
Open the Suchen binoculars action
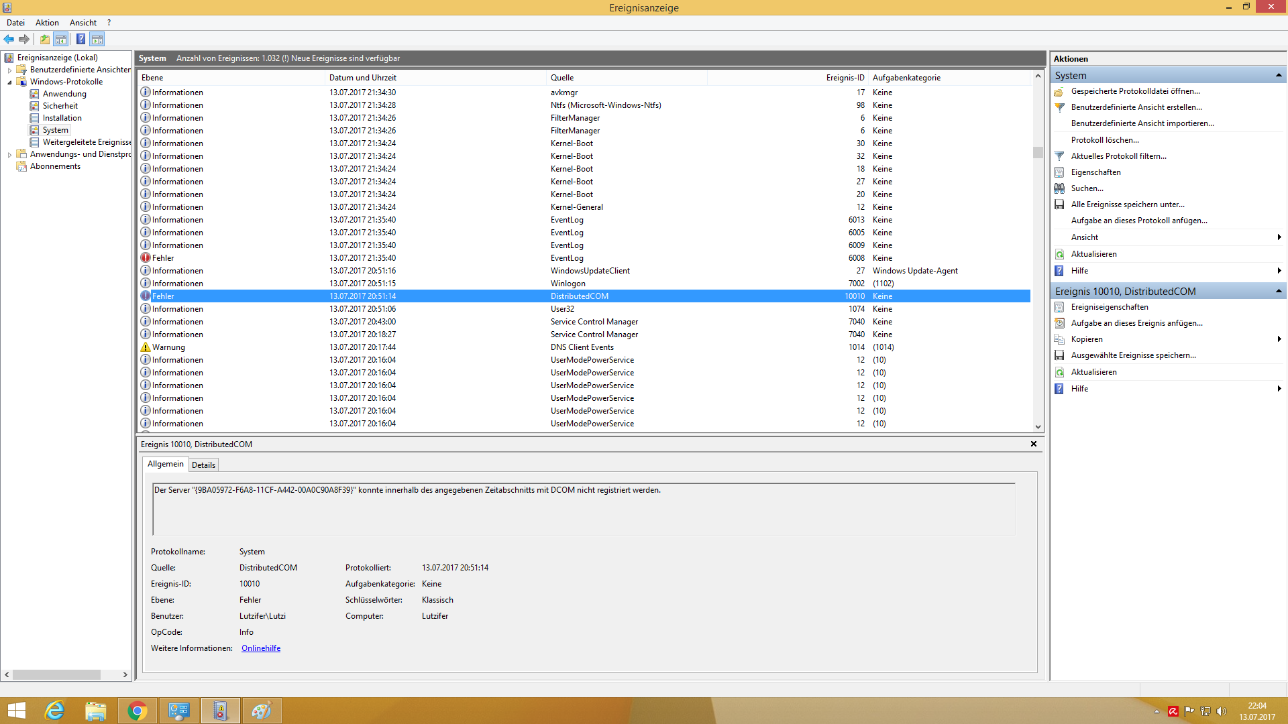pyautogui.click(x=1059, y=188)
